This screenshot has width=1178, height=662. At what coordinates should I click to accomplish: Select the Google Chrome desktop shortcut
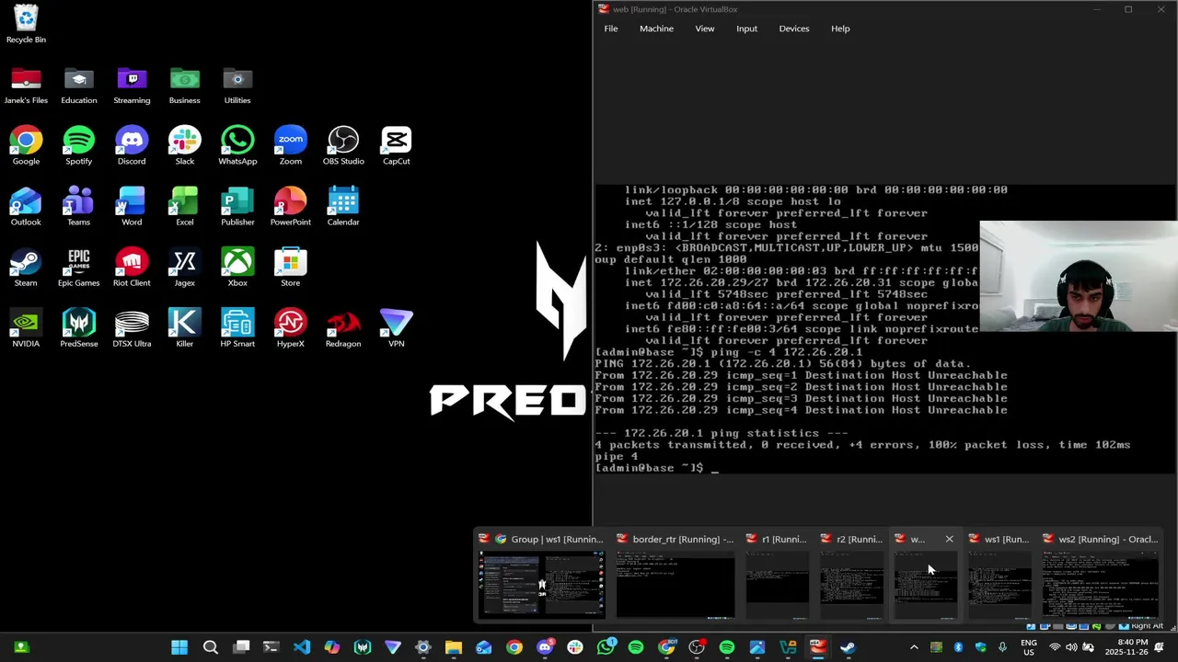26,146
